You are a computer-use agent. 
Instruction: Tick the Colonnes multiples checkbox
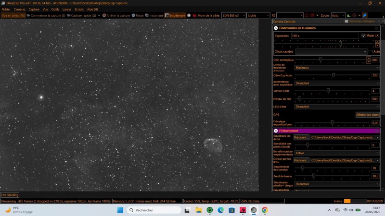point(346,21)
